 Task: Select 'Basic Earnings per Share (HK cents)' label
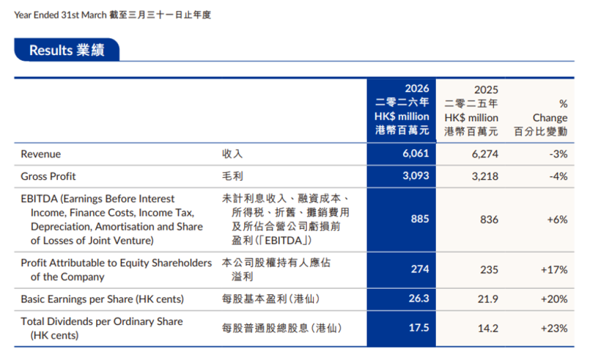[x=102, y=299]
